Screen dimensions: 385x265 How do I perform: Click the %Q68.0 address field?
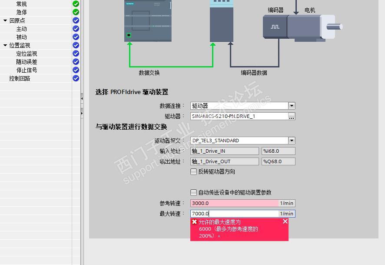tap(279, 161)
